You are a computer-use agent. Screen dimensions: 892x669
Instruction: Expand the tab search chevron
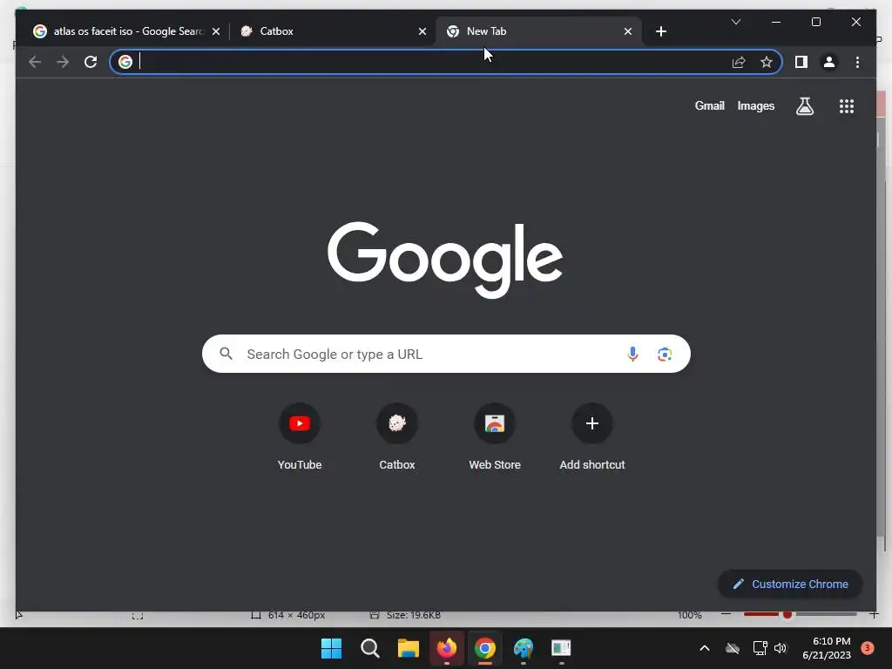point(735,22)
